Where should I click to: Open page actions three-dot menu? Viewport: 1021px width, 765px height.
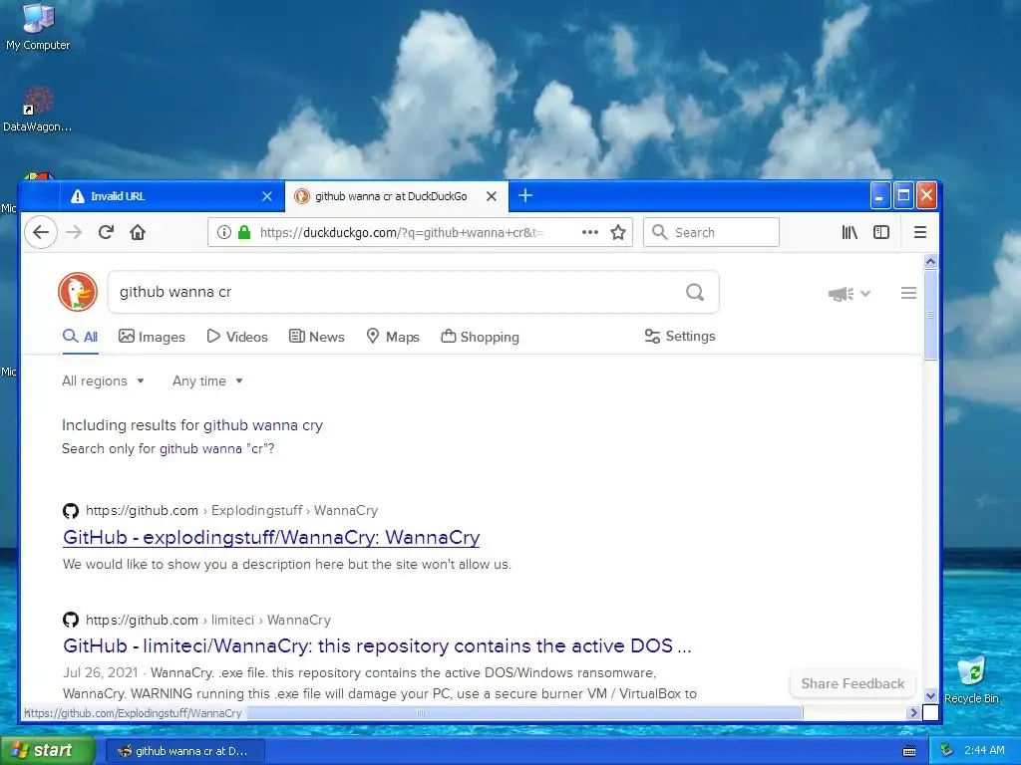tap(590, 232)
